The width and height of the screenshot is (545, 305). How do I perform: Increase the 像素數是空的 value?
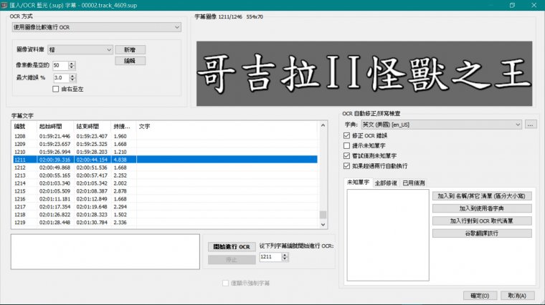tap(72, 64)
